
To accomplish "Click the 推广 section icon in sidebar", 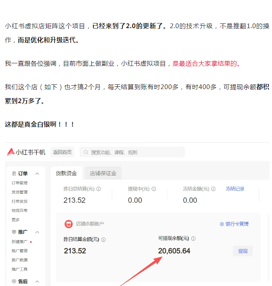I will 14,232.
